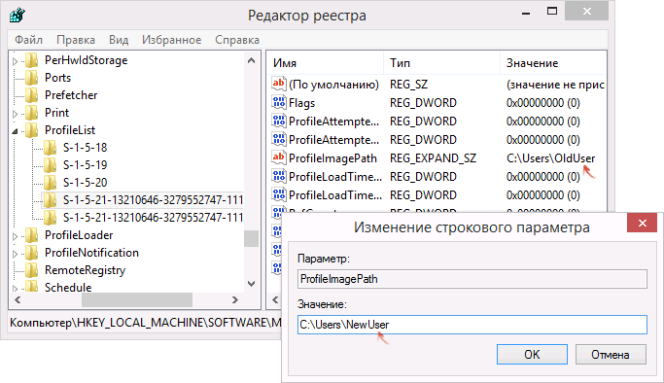Image resolution: width=664 pixels, height=383 pixels.
Task: Expand the PerHwIdStorage tree node
Action: 16,61
